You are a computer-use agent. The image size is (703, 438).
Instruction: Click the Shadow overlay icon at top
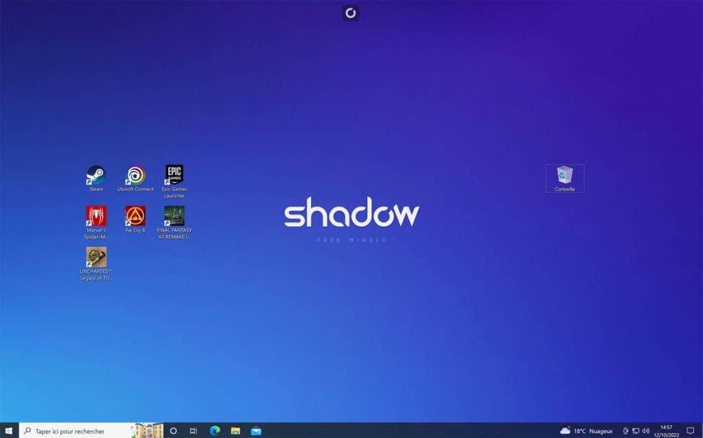click(x=350, y=13)
